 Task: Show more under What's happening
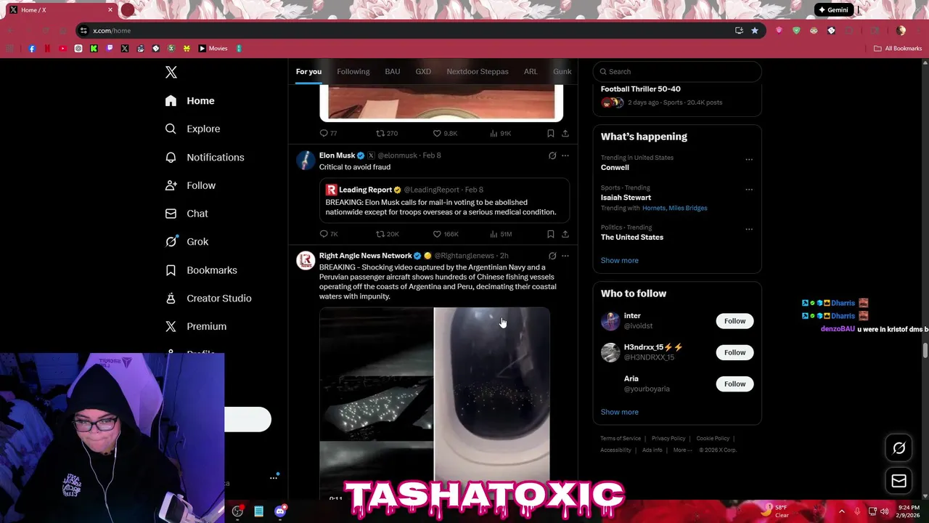(x=620, y=260)
